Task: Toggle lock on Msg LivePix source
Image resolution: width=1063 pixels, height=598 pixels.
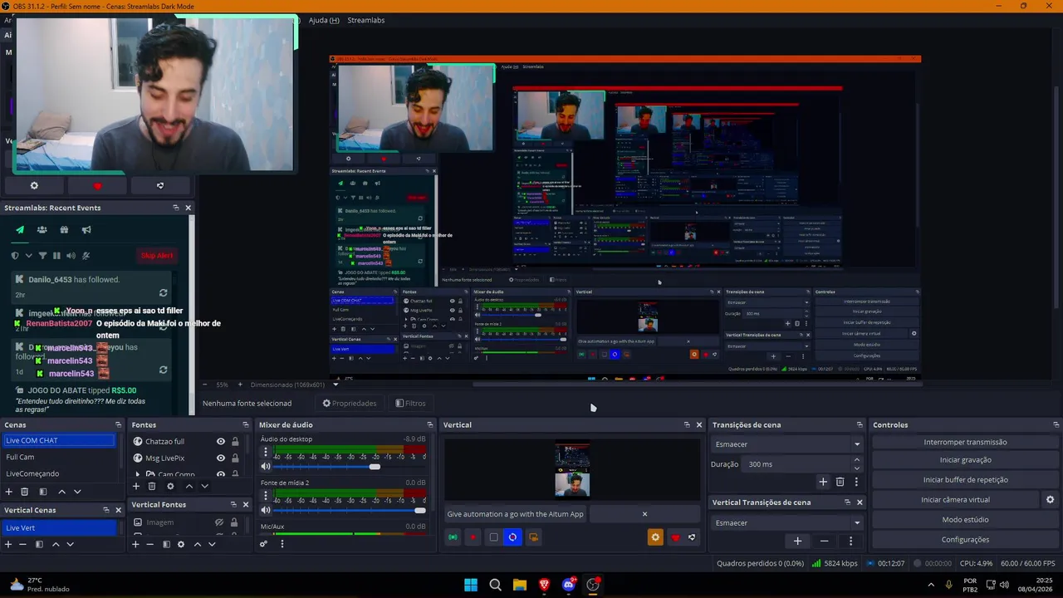Action: coord(235,458)
